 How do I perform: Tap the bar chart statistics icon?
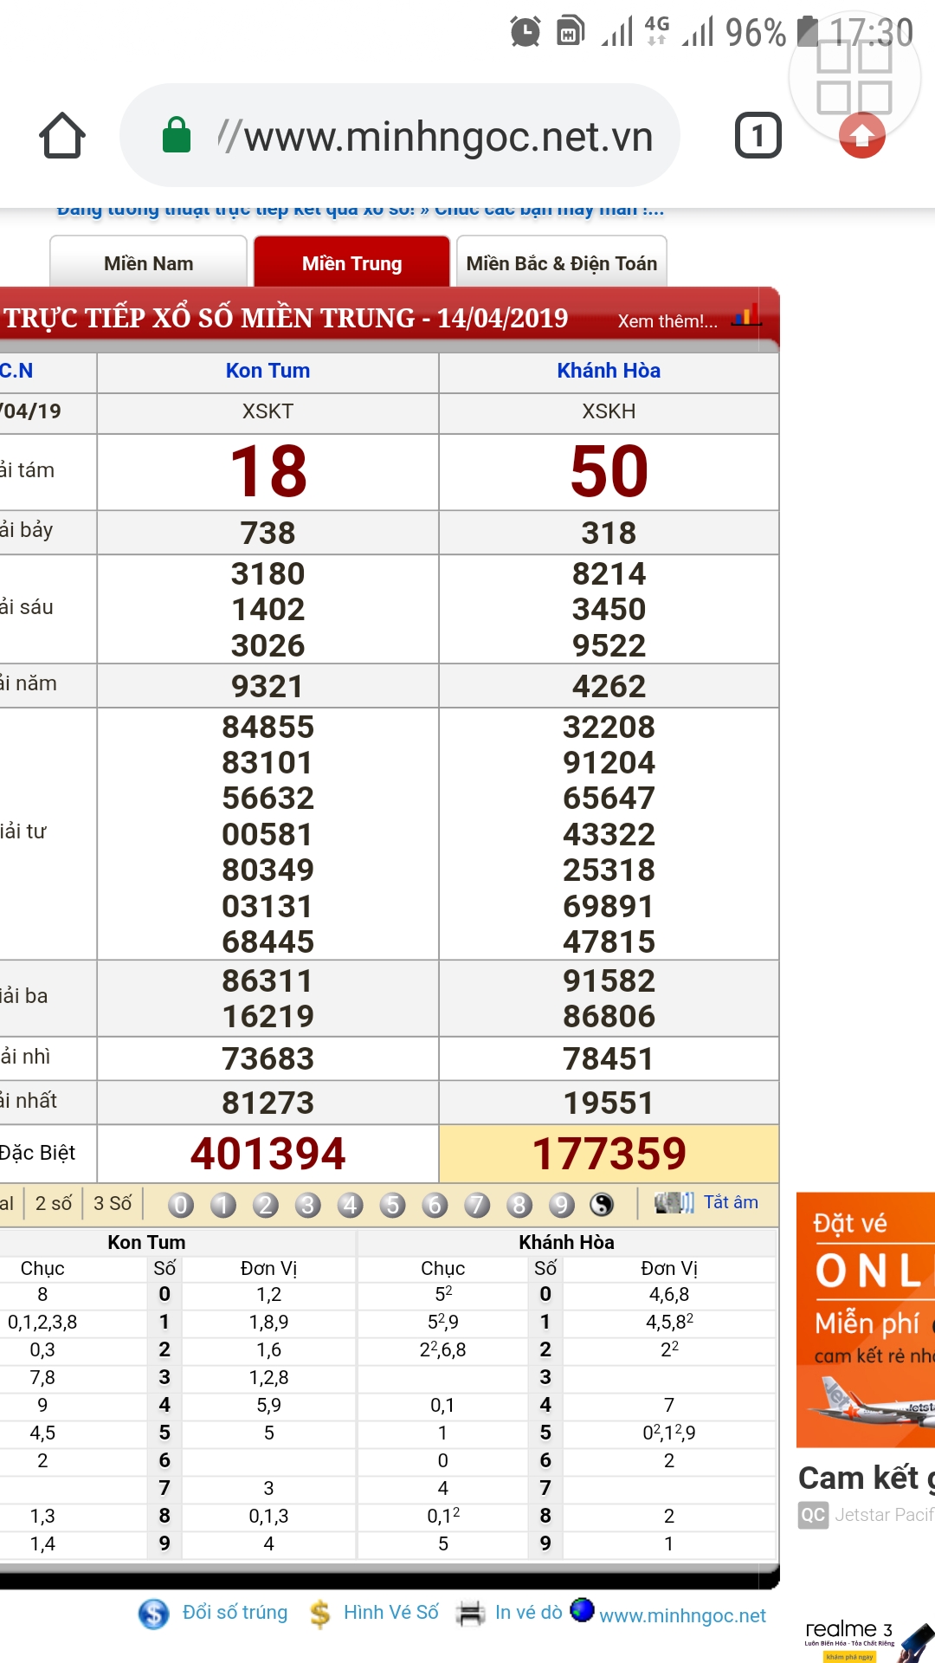coord(746,315)
